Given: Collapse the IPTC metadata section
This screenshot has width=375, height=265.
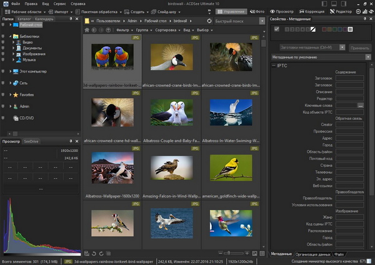Looking at the screenshot, I should point(274,65).
